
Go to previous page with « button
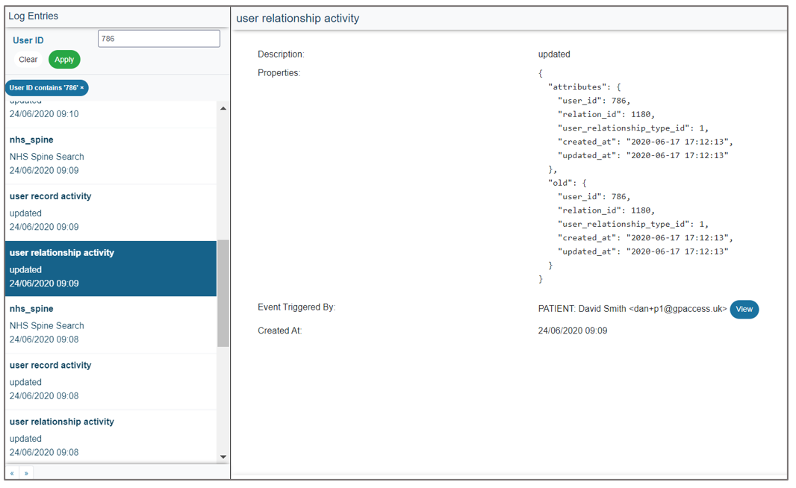[x=12, y=473]
